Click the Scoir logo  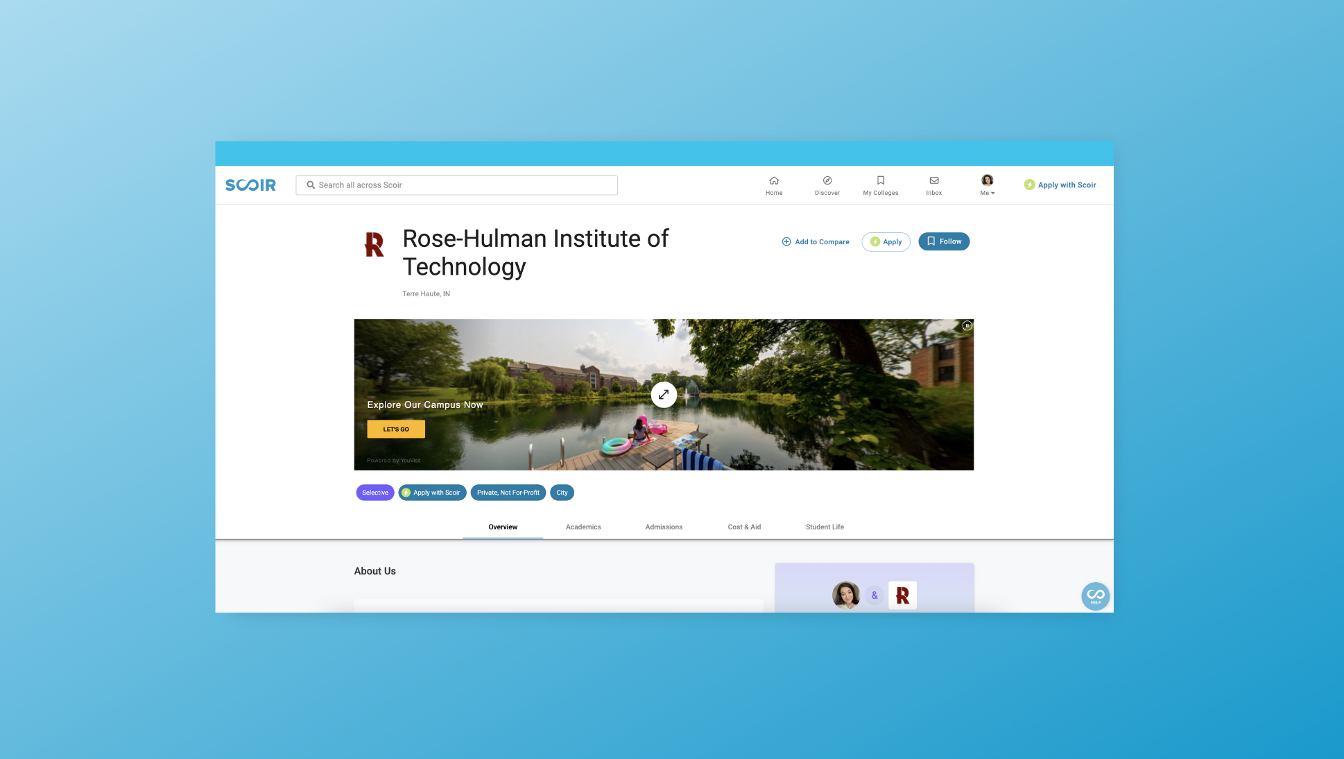pos(250,185)
